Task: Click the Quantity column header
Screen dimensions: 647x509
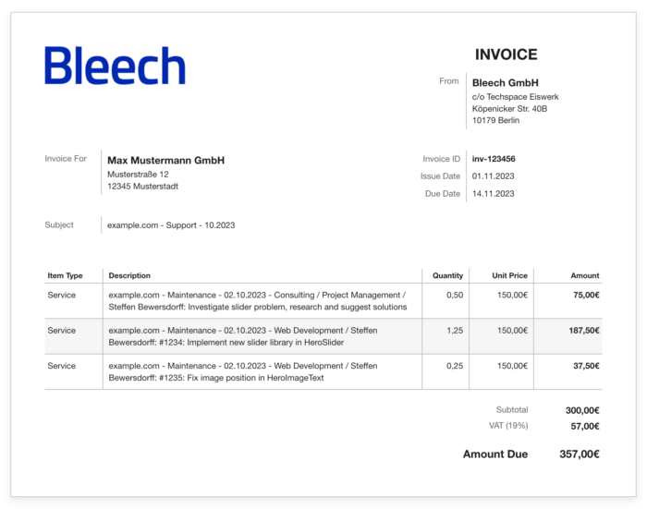Action: [x=447, y=275]
